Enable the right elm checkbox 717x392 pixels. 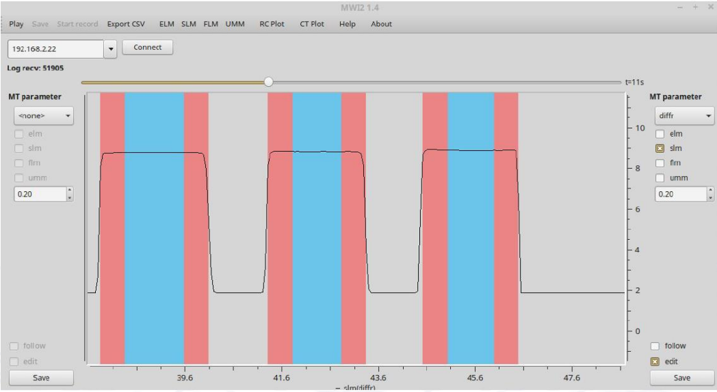tap(661, 134)
